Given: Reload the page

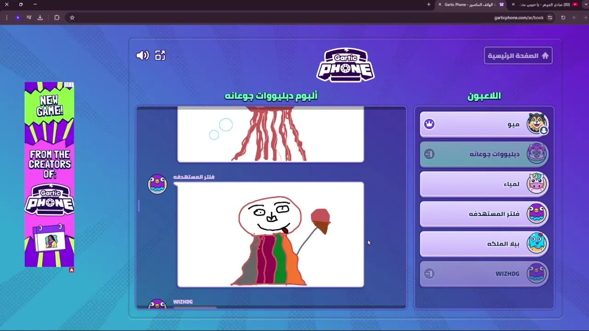Looking at the screenshot, I should click(563, 17).
